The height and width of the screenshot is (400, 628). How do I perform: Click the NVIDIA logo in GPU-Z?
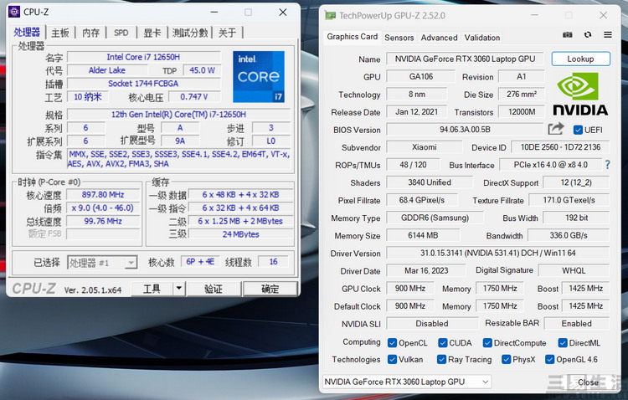[580, 94]
